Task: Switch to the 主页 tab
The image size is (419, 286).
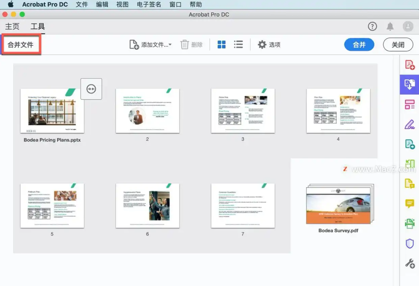Action: tap(12, 26)
